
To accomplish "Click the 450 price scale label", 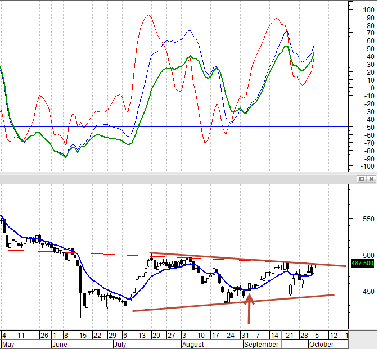I will (368, 292).
